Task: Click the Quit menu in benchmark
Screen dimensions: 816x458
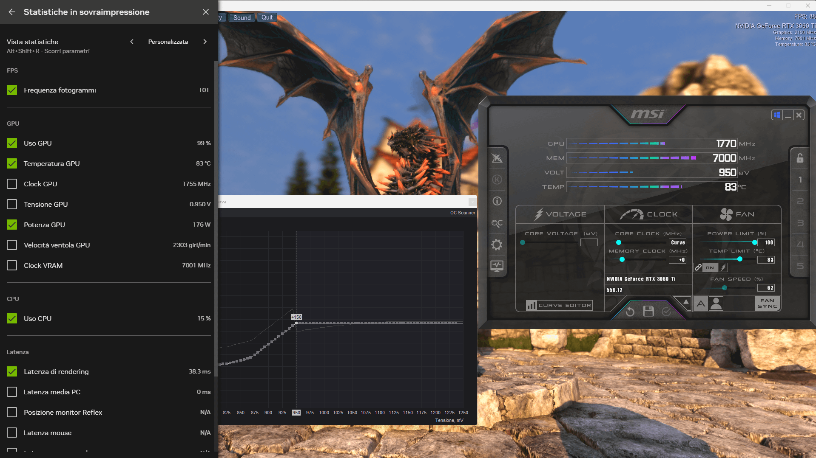Action: [x=267, y=17]
